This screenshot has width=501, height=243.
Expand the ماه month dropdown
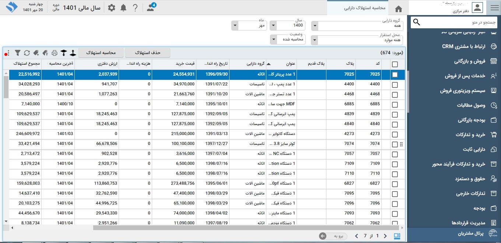tap(235, 26)
